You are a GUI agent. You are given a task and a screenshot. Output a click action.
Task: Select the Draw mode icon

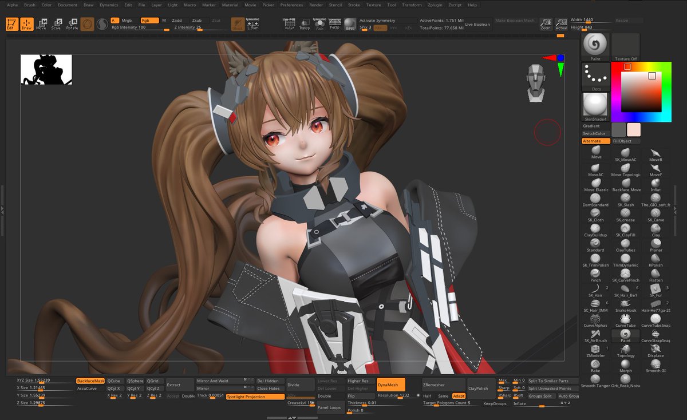tap(27, 24)
